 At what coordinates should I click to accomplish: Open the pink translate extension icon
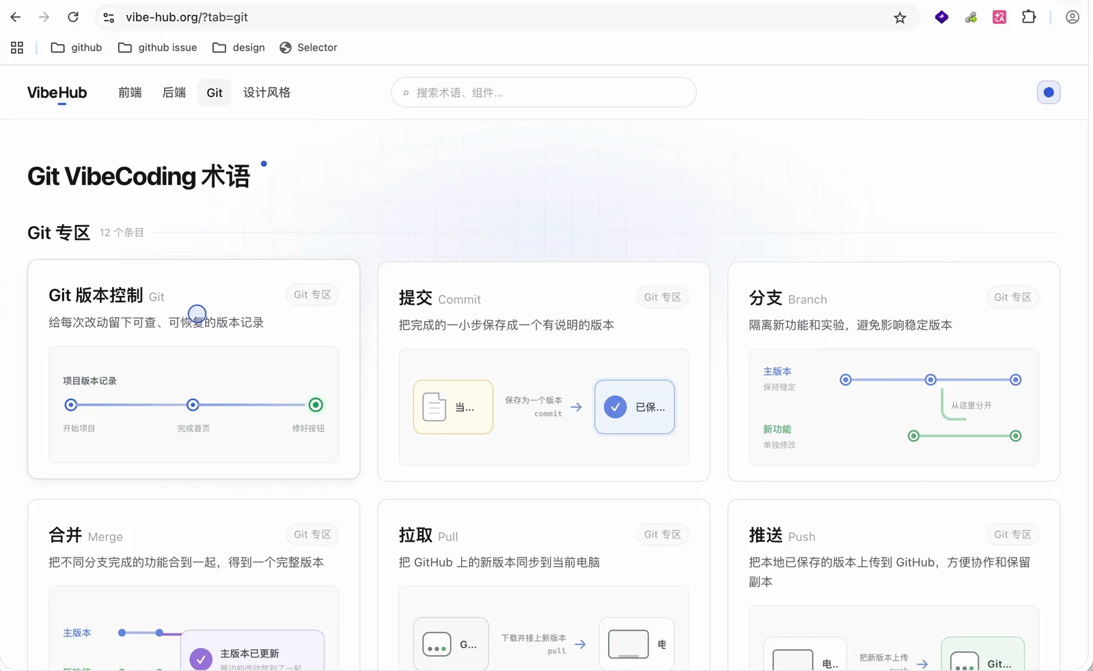(999, 17)
